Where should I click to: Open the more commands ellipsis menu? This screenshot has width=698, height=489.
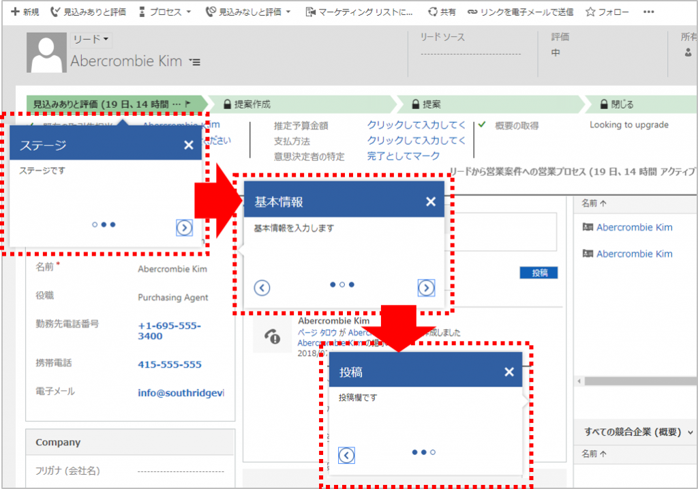pos(649,12)
